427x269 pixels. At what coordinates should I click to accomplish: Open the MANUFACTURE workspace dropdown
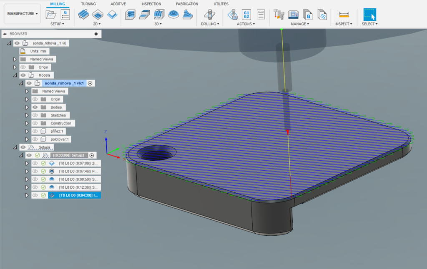click(x=23, y=14)
